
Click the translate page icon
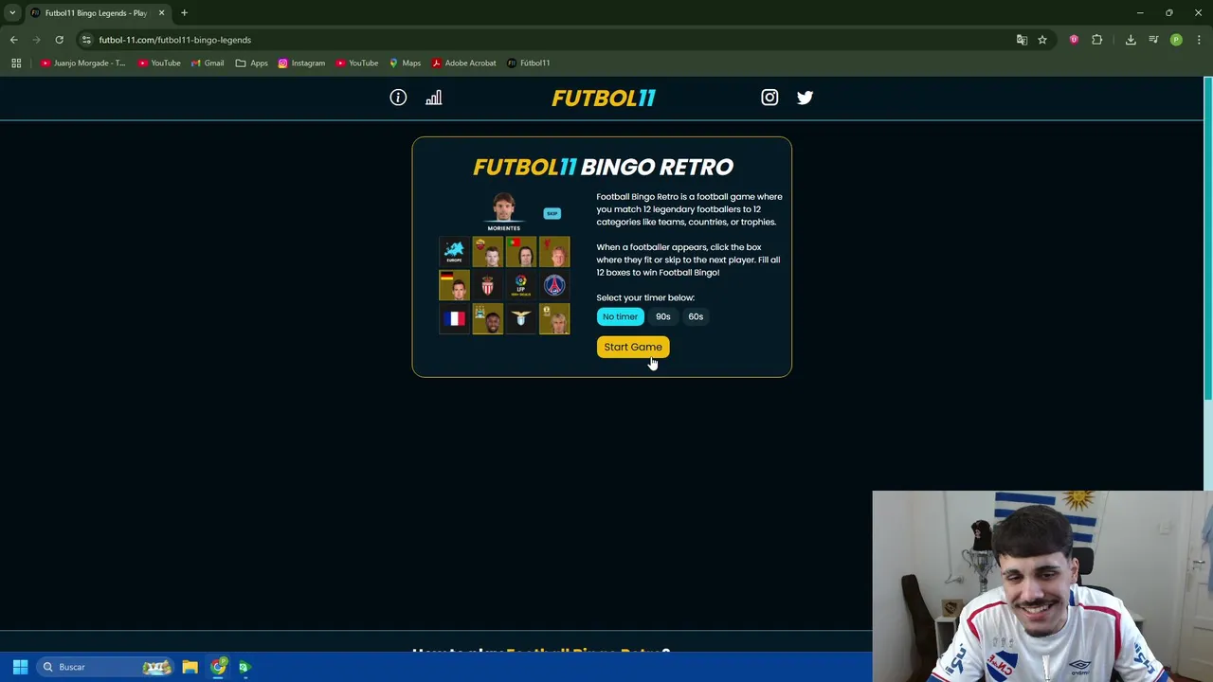pyautogui.click(x=1022, y=40)
